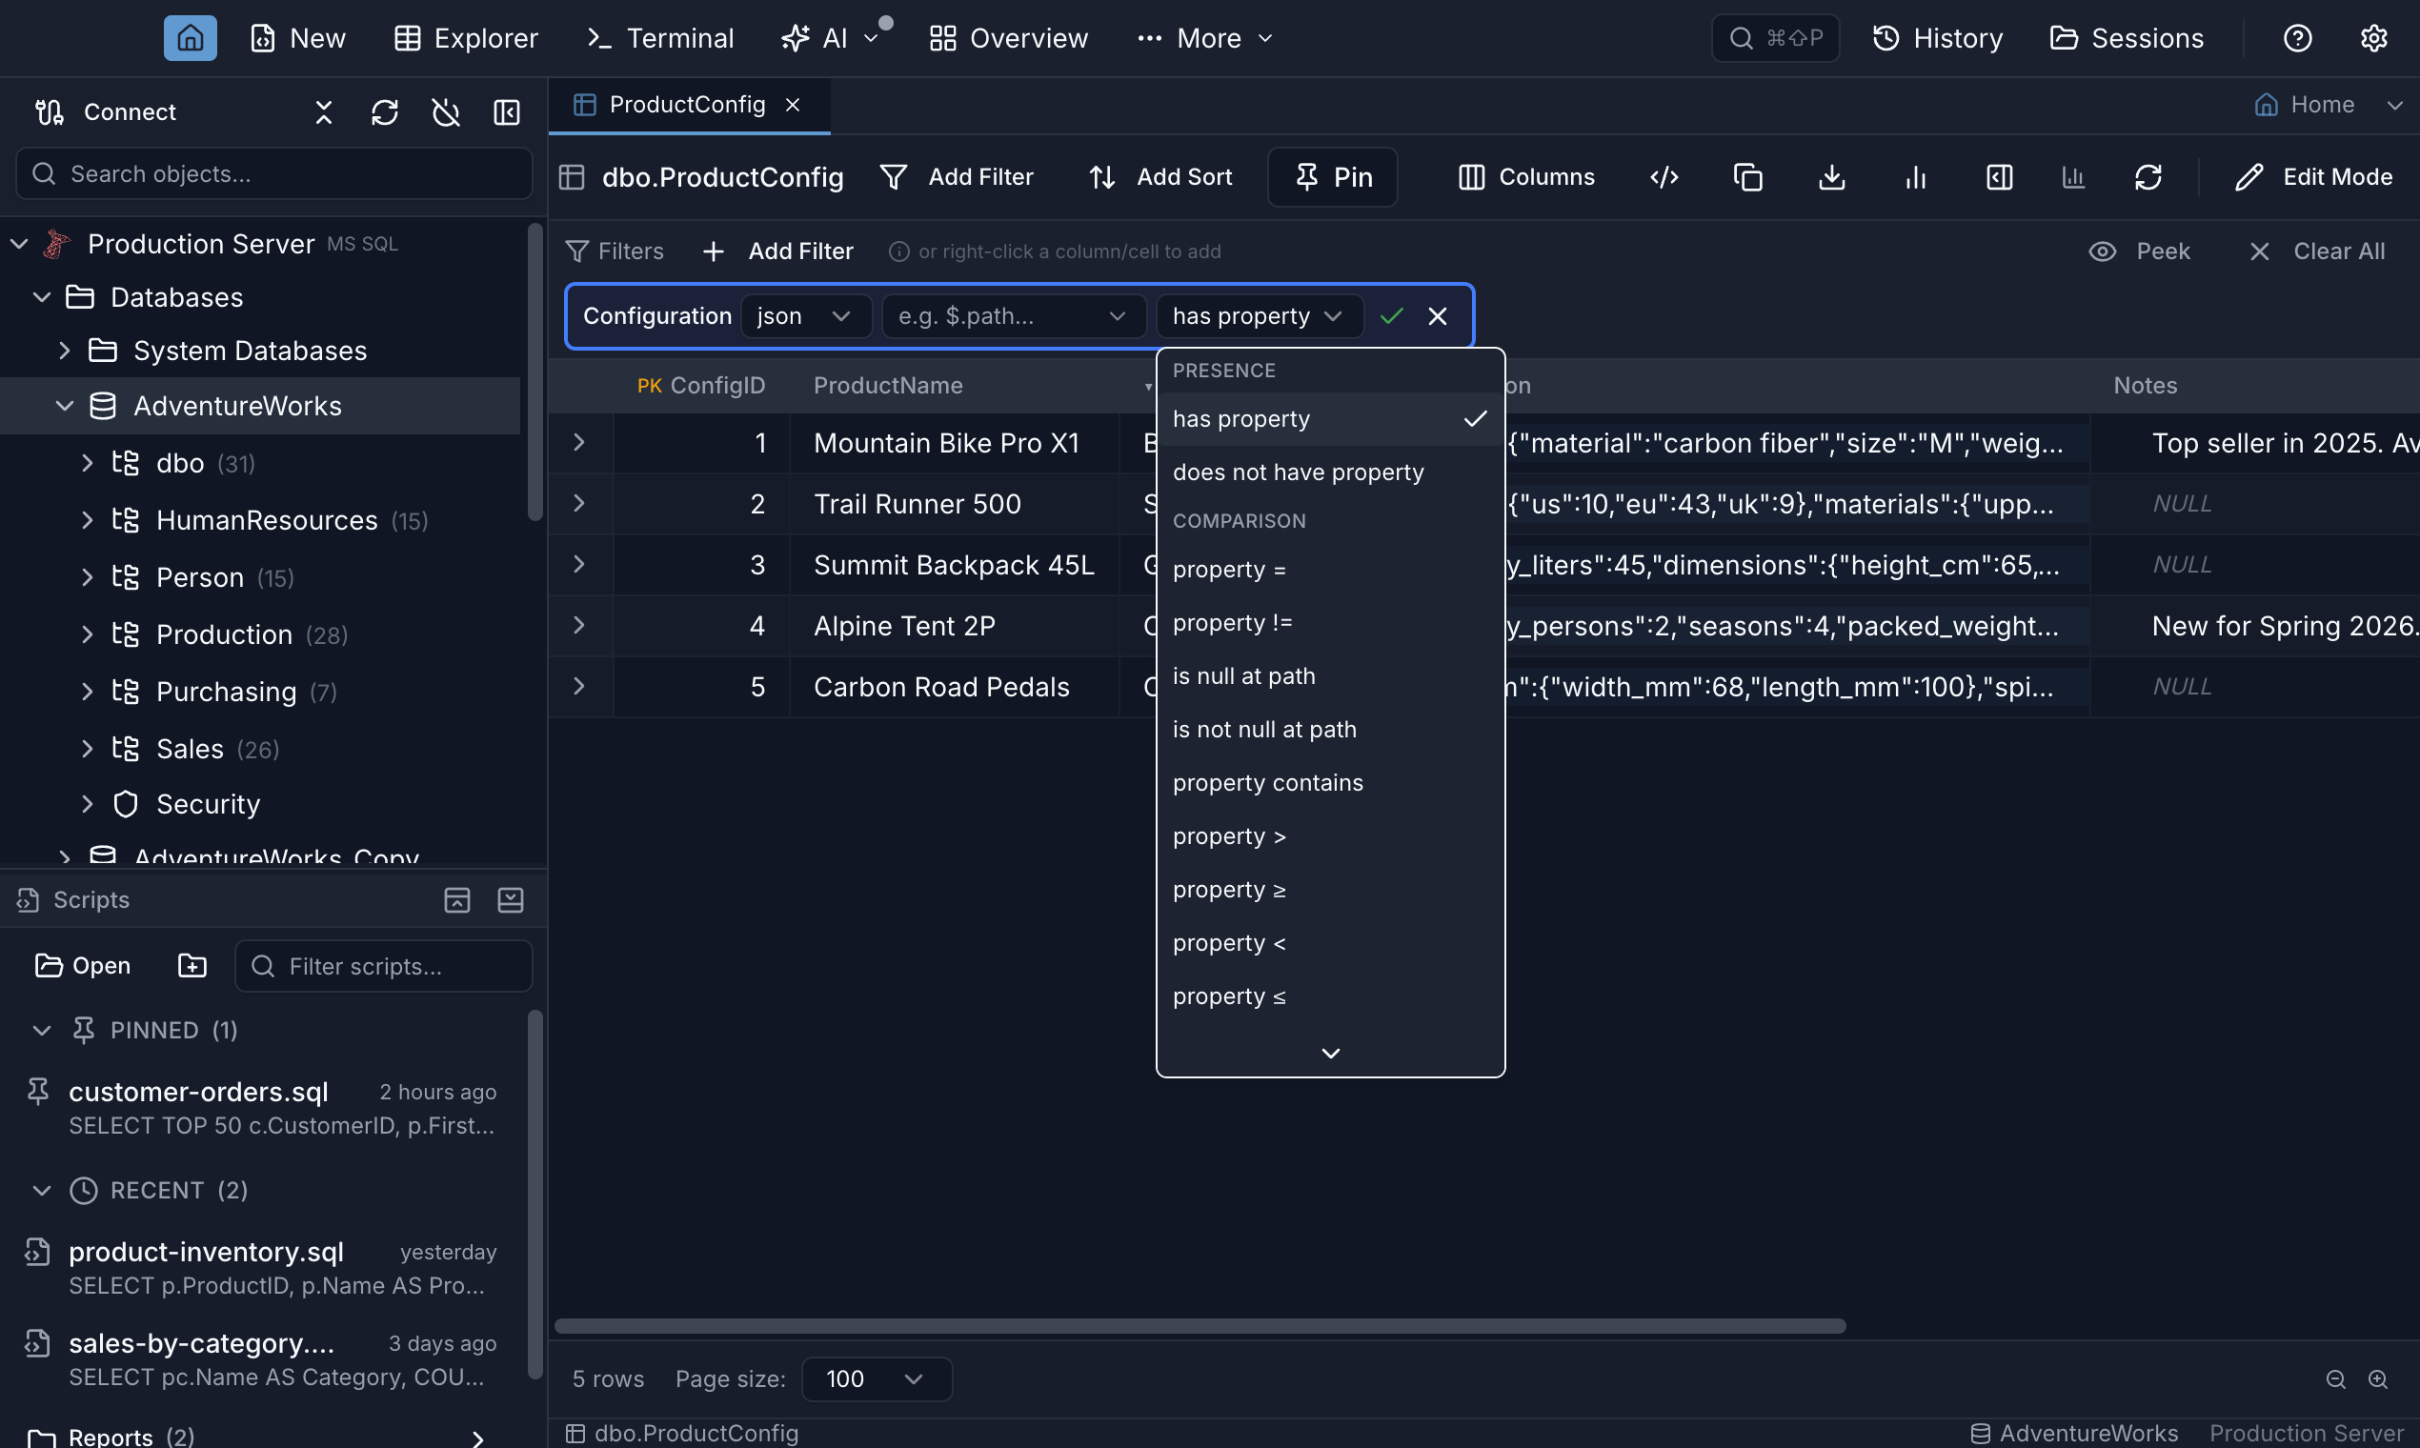Open the Help question mark icon
2420x1448 pixels.
tap(2297, 38)
